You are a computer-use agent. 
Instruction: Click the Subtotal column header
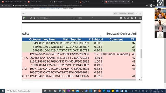pyautogui.click(x=96, y=40)
